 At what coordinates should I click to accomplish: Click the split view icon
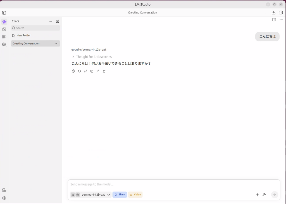click(x=274, y=20)
